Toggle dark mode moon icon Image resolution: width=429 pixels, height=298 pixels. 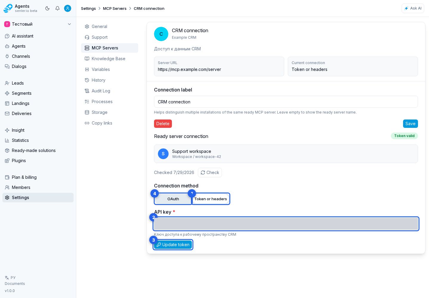point(47,8)
